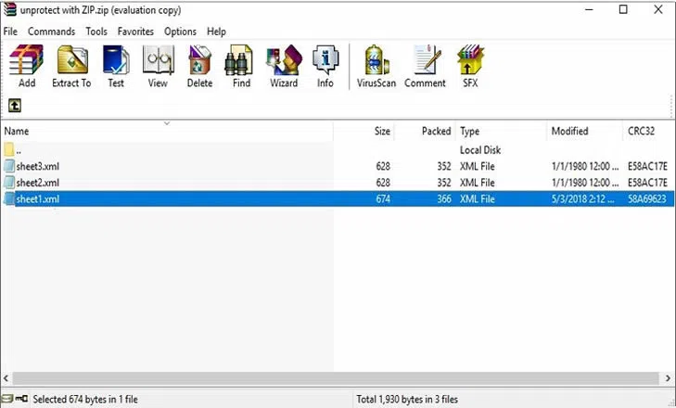The image size is (676, 408).
Task: Click the '..' parent folder entry
Action: click(x=19, y=150)
